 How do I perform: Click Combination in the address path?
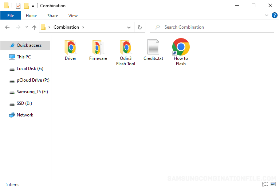[66, 27]
